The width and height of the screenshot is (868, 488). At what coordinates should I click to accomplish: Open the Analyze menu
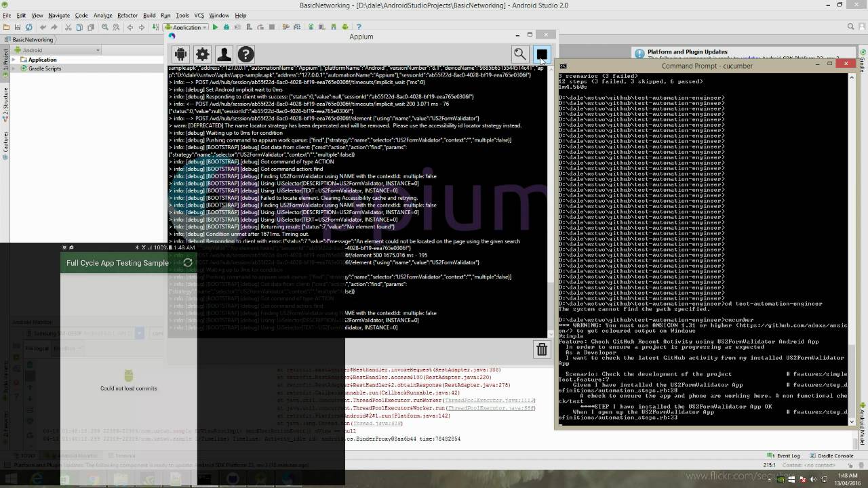[x=103, y=15]
